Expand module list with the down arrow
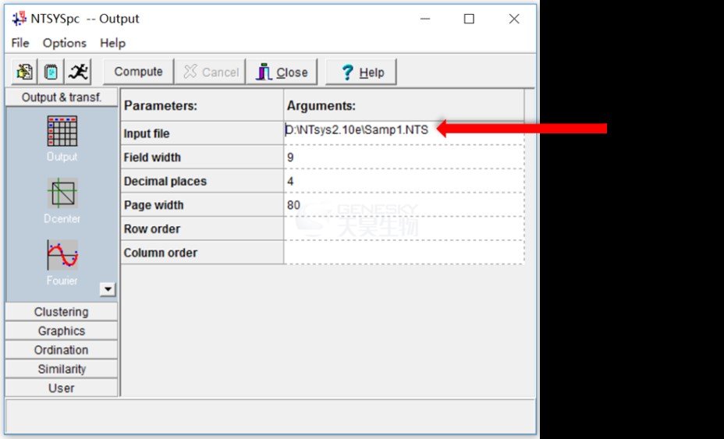The width and height of the screenshot is (724, 439). pos(107,289)
